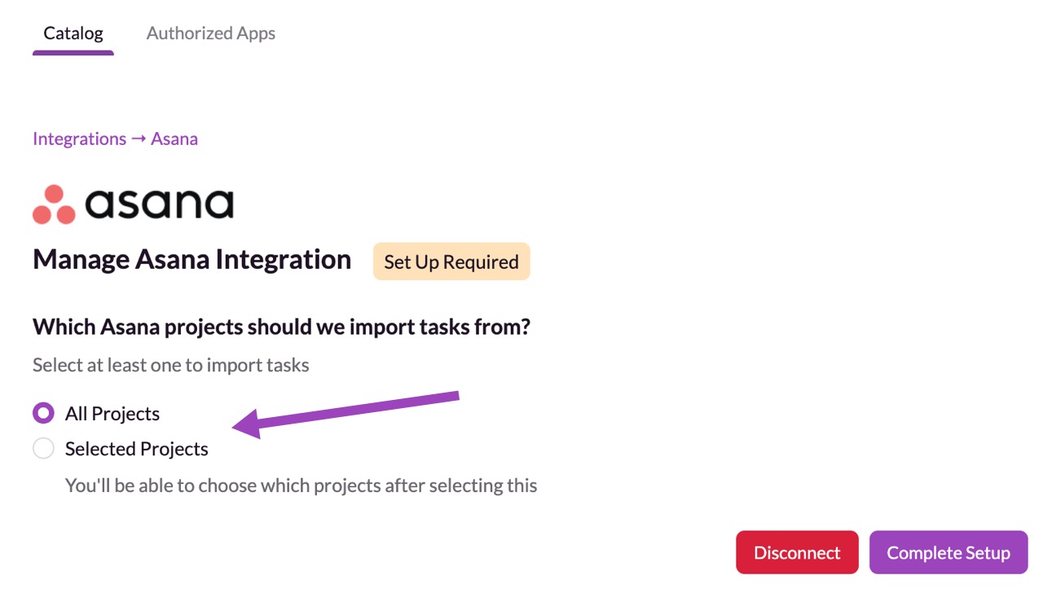Open the Authorized Apps tab
Viewport: 1043px width, 593px height.
click(x=210, y=33)
